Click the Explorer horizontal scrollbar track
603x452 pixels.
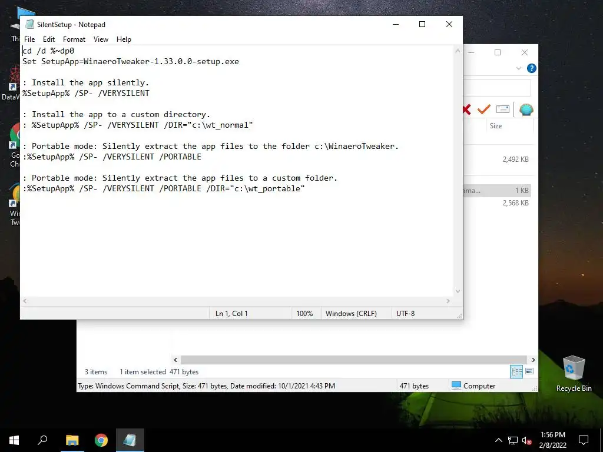[353, 360]
